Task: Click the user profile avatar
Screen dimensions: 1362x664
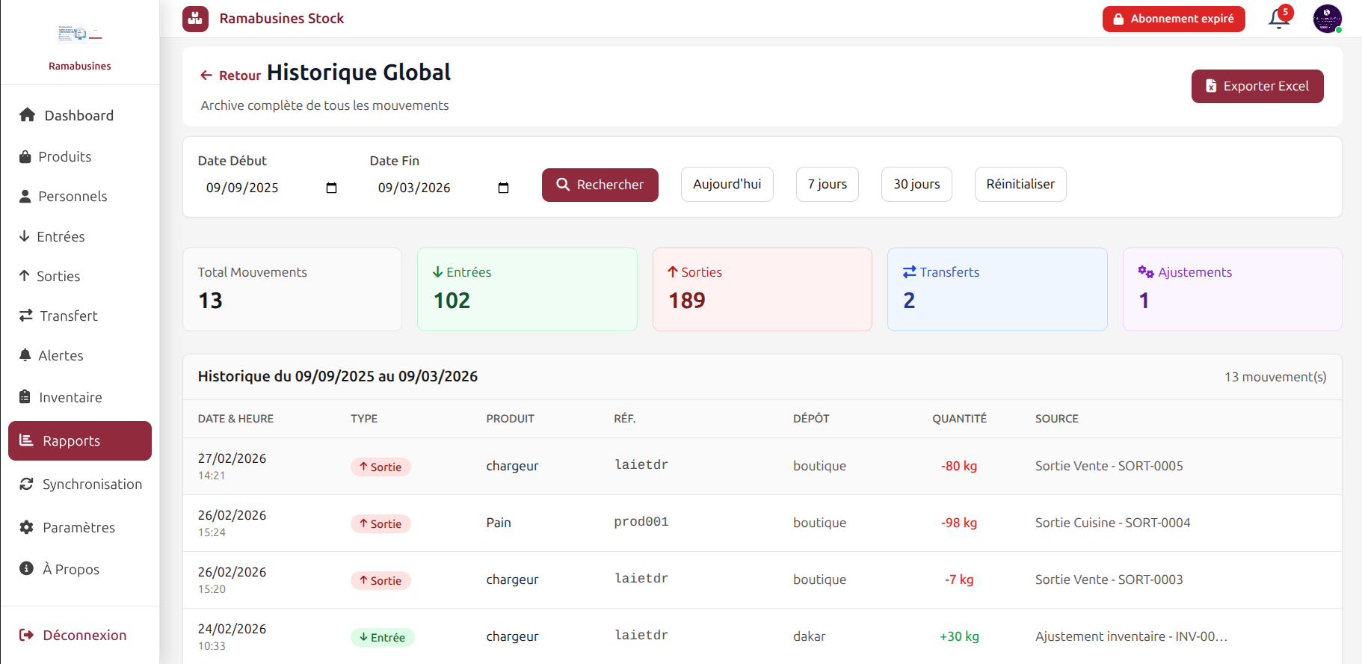Action: 1327,19
